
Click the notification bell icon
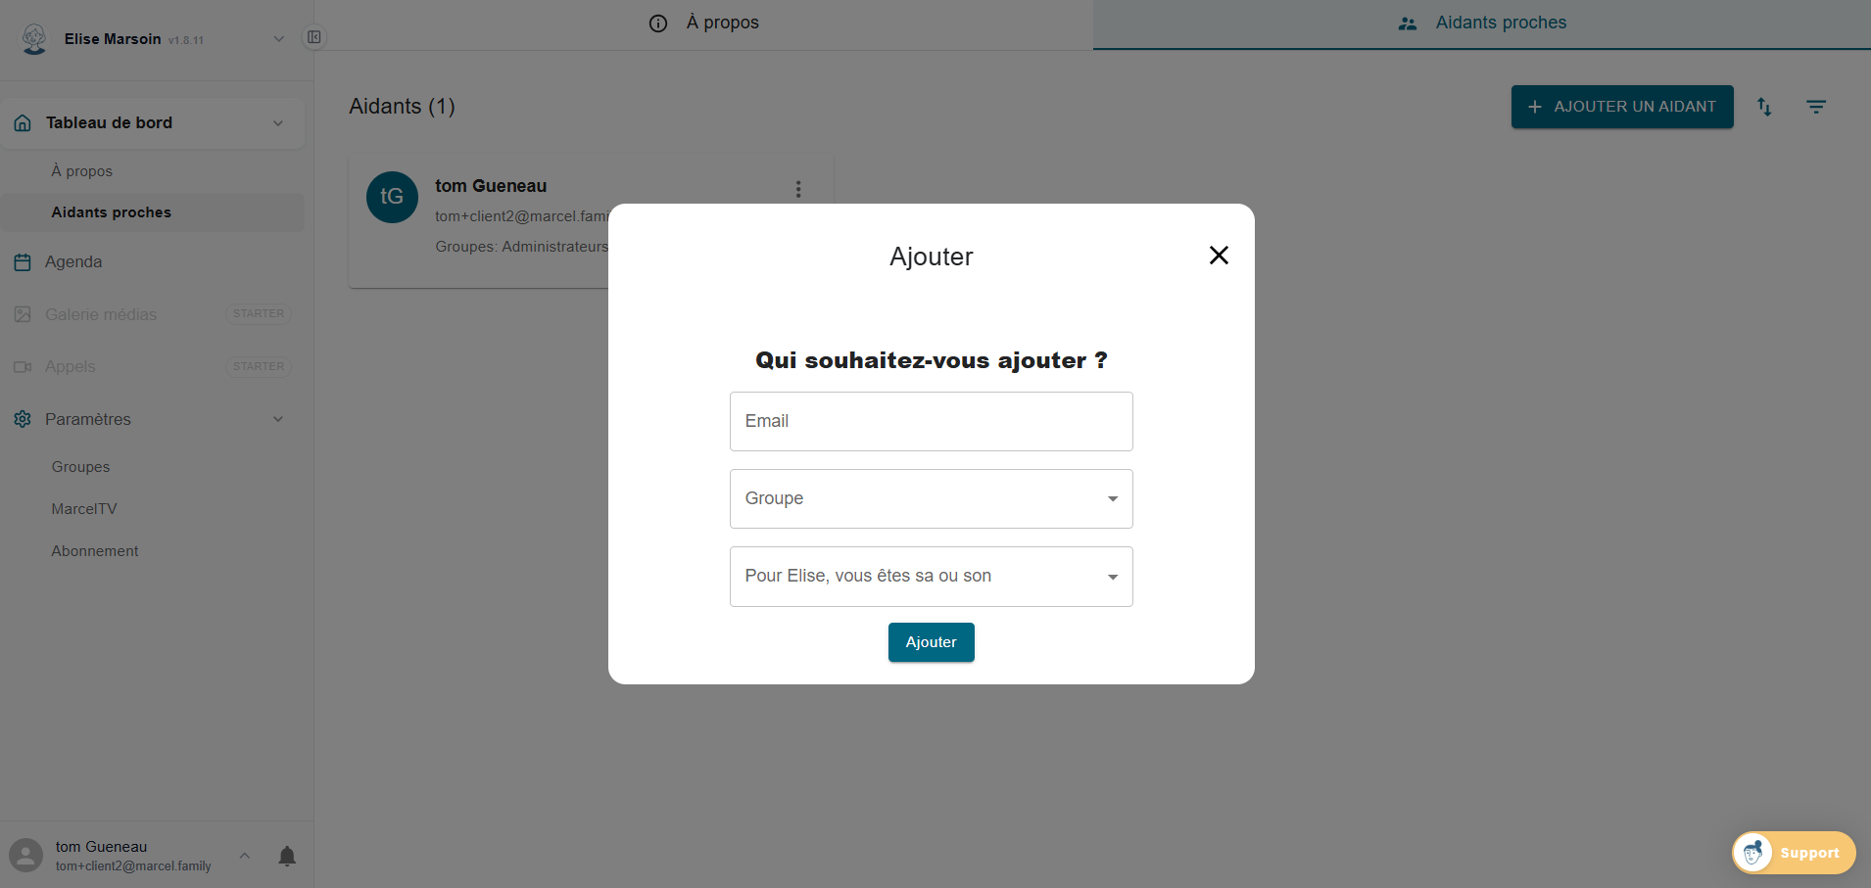(x=287, y=857)
